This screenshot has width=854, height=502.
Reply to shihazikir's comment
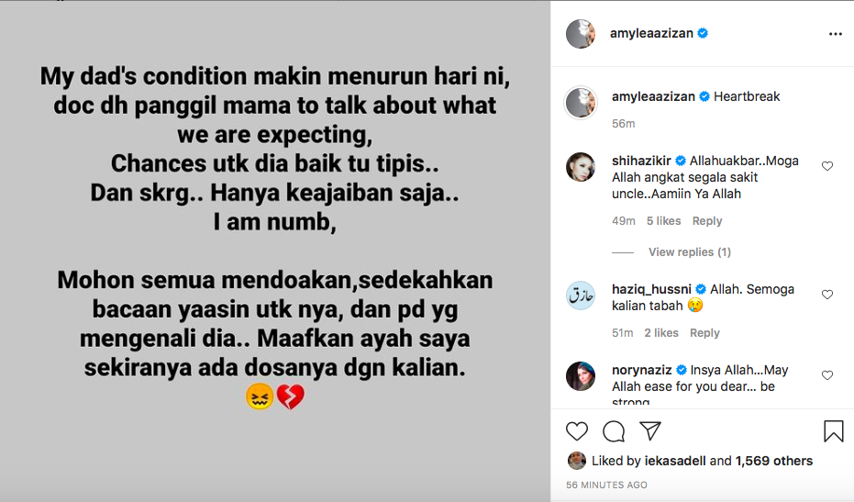[707, 221]
